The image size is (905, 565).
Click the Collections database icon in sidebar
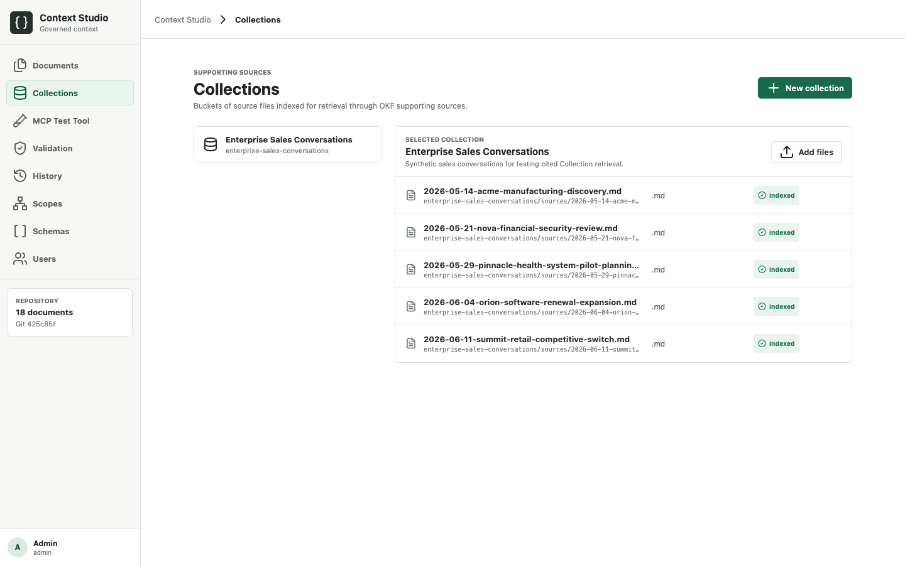point(20,93)
